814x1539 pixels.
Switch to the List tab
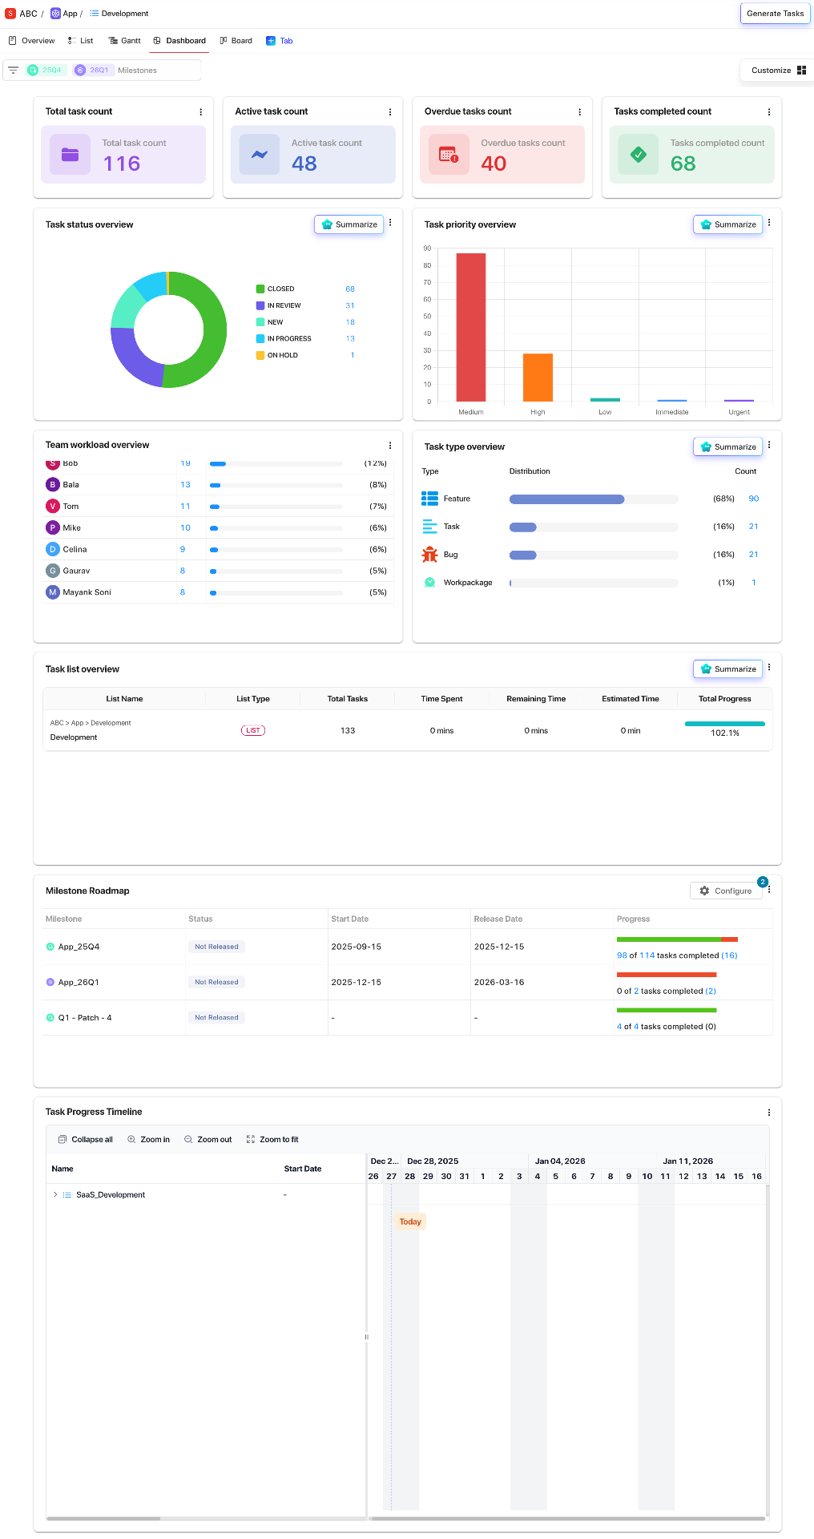tap(80, 41)
